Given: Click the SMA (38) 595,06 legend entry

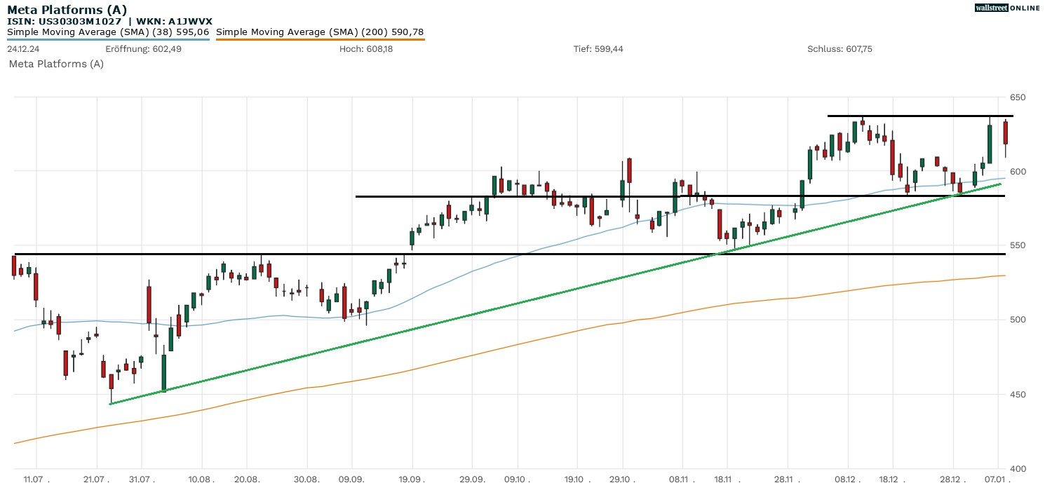Looking at the screenshot, I should 108,32.
